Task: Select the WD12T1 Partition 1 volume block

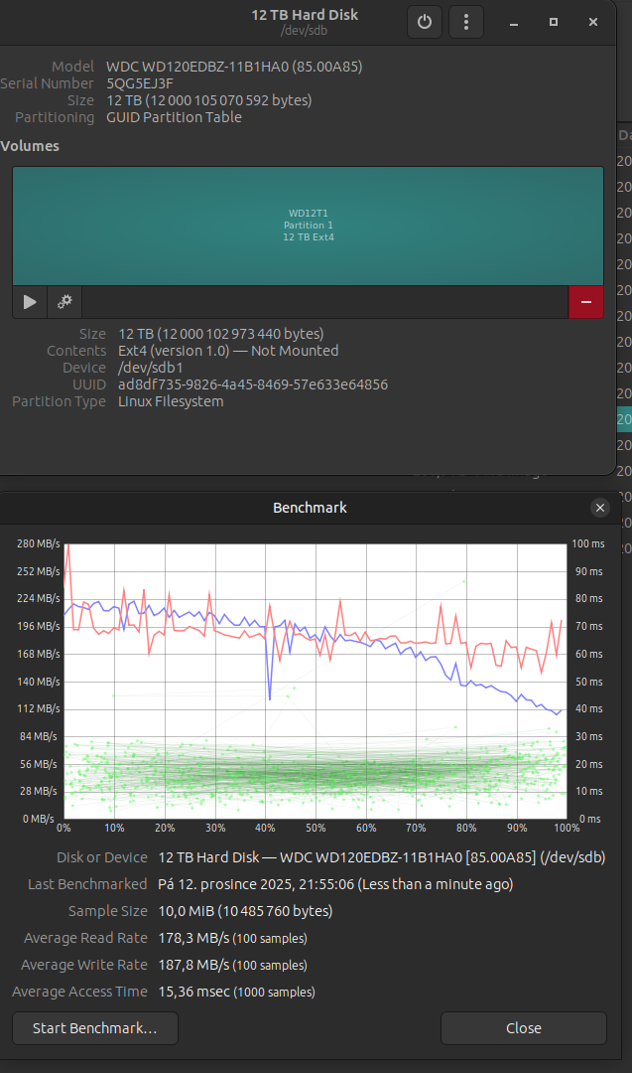Action: (x=308, y=226)
